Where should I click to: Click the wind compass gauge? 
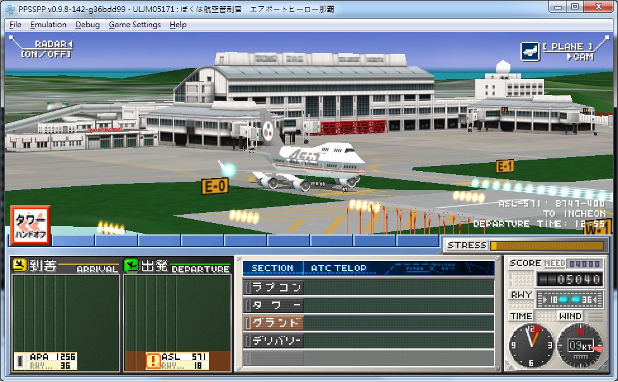(x=579, y=345)
